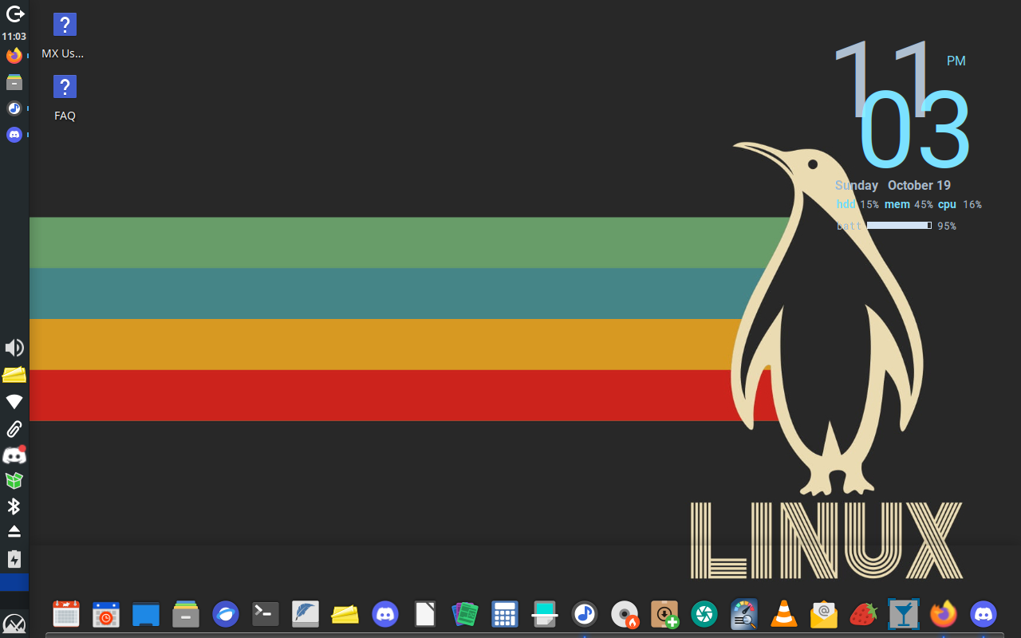Open the email client from the dock
Image resolution: width=1021 pixels, height=638 pixels.
point(824,614)
